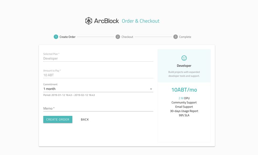Click the step 1 circle icon

click(x=56, y=37)
